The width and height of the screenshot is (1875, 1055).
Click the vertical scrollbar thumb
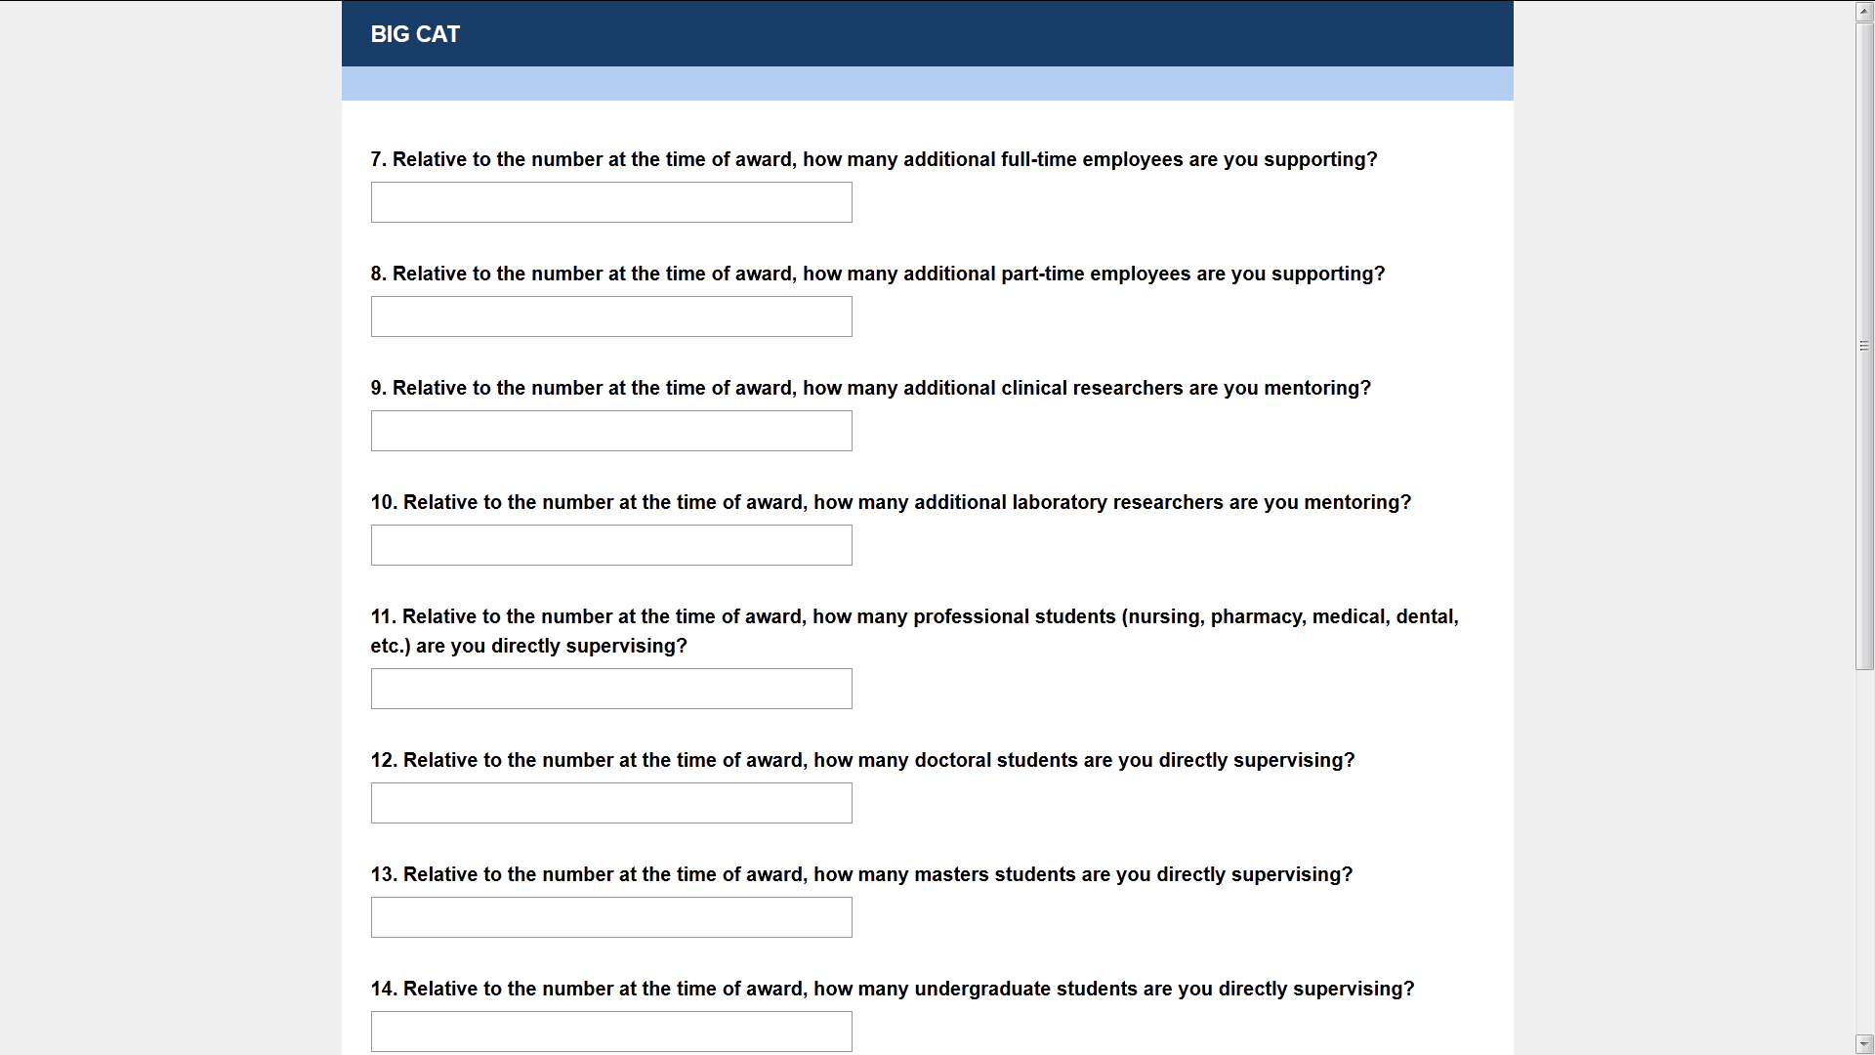click(x=1864, y=346)
